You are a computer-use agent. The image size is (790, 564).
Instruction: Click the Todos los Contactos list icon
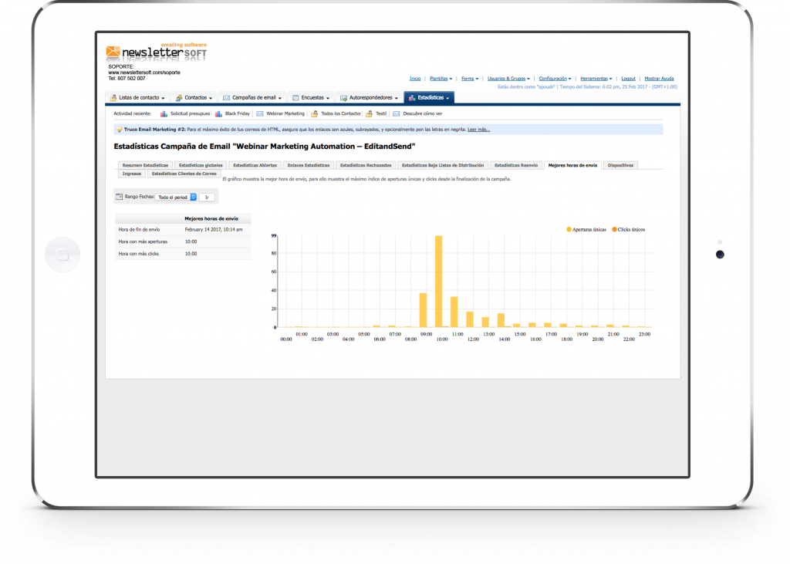[315, 113]
